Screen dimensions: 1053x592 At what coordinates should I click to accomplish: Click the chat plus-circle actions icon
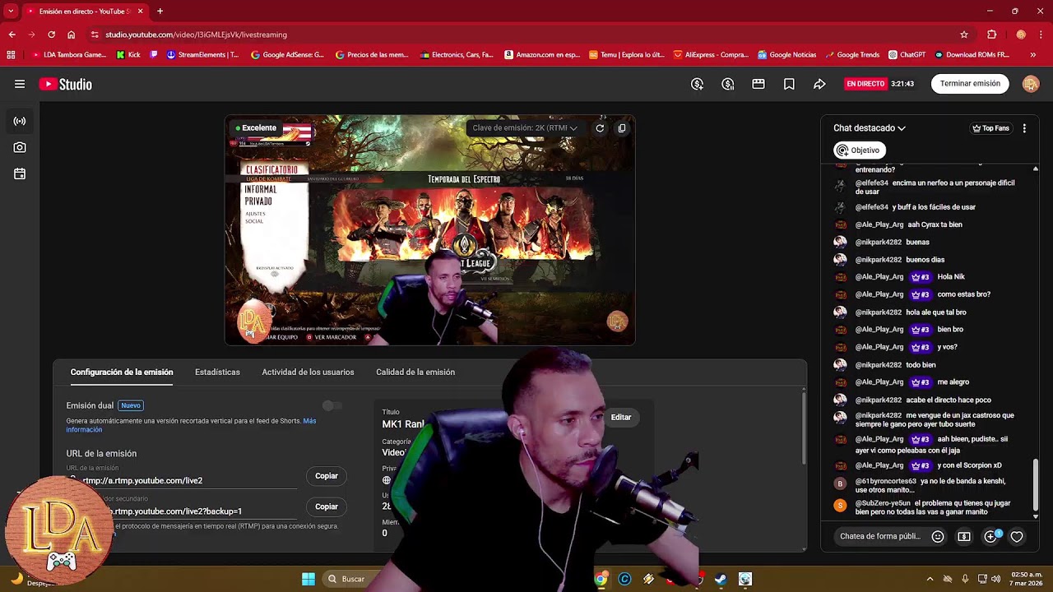pos(990,536)
